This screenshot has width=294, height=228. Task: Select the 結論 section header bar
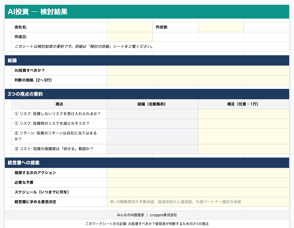(147, 60)
